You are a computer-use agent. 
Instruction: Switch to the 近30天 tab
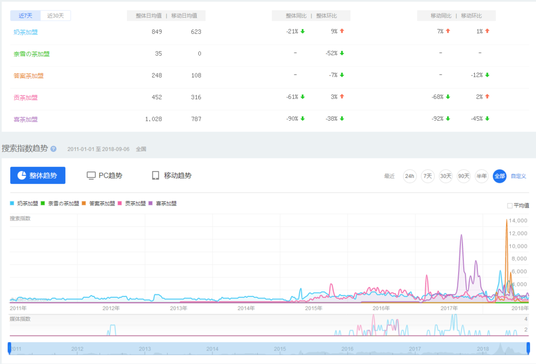tap(55, 16)
